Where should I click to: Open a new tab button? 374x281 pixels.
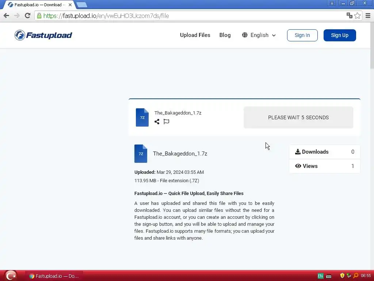82,5
